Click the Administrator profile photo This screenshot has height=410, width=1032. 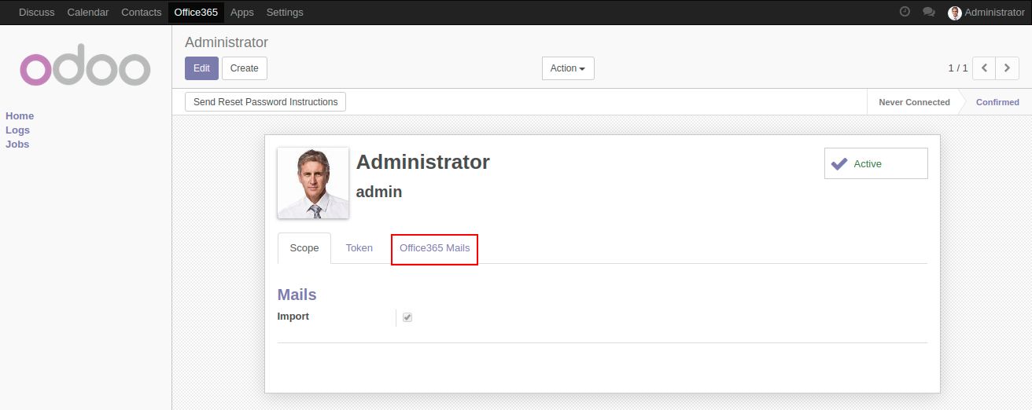point(313,183)
